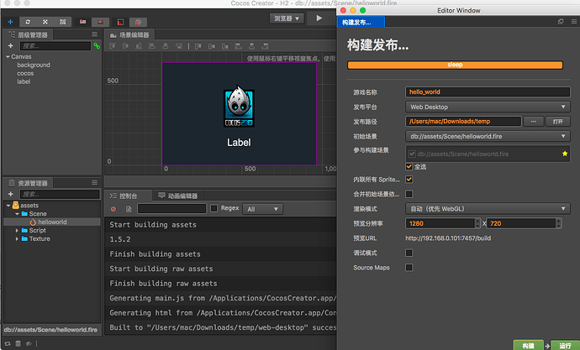
Task: Enable the Source Maps checkbox
Action: click(x=409, y=268)
